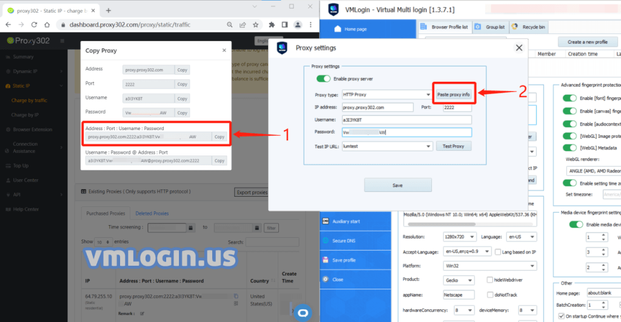The height and width of the screenshot is (322, 621).
Task: Toggle Chrome side panel icon
Action: pos(285,24)
